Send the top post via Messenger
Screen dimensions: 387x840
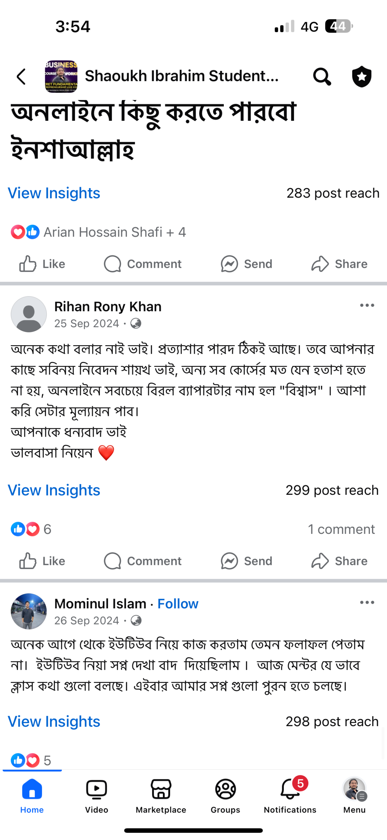point(246,264)
